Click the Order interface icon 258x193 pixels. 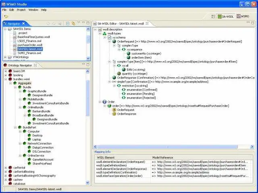click(104, 102)
